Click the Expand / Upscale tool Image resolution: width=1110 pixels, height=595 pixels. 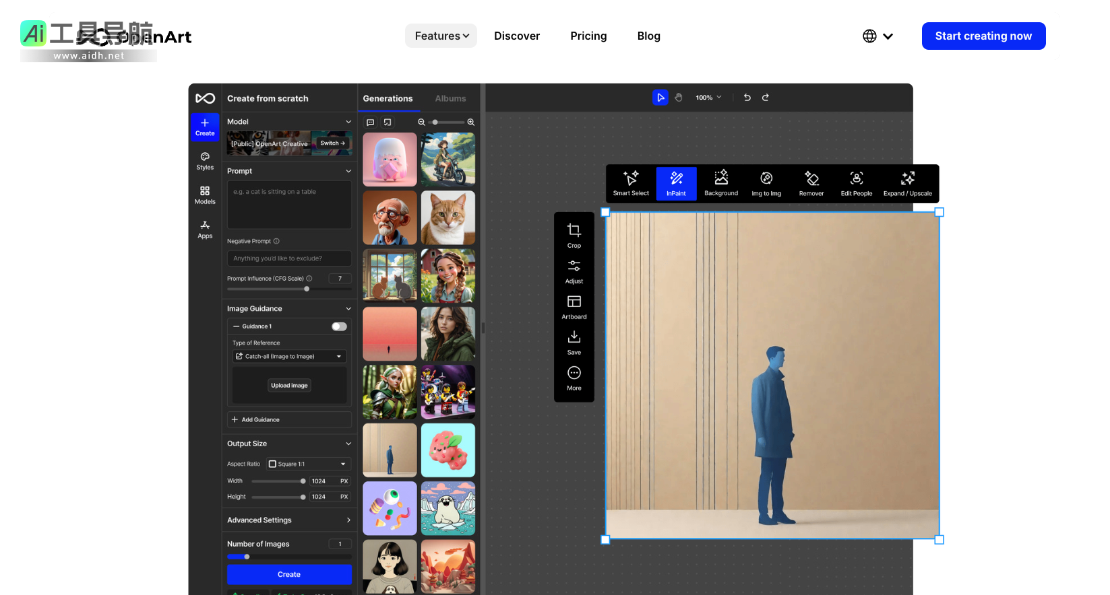907,183
